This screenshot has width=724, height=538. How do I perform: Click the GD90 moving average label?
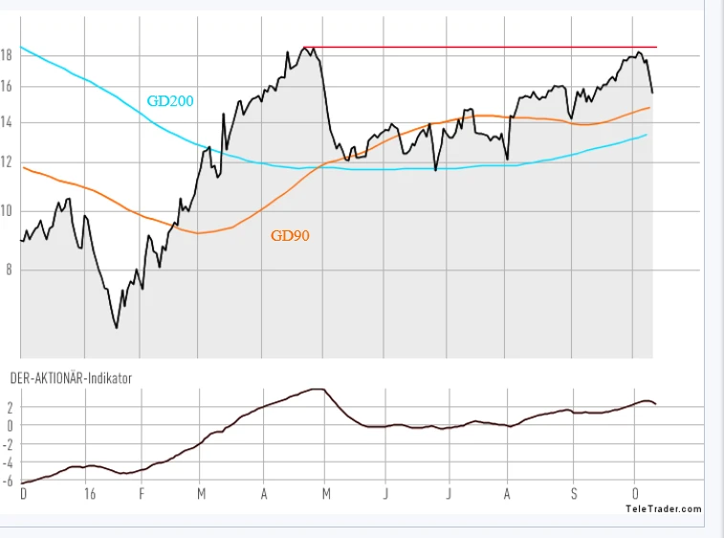tap(290, 234)
